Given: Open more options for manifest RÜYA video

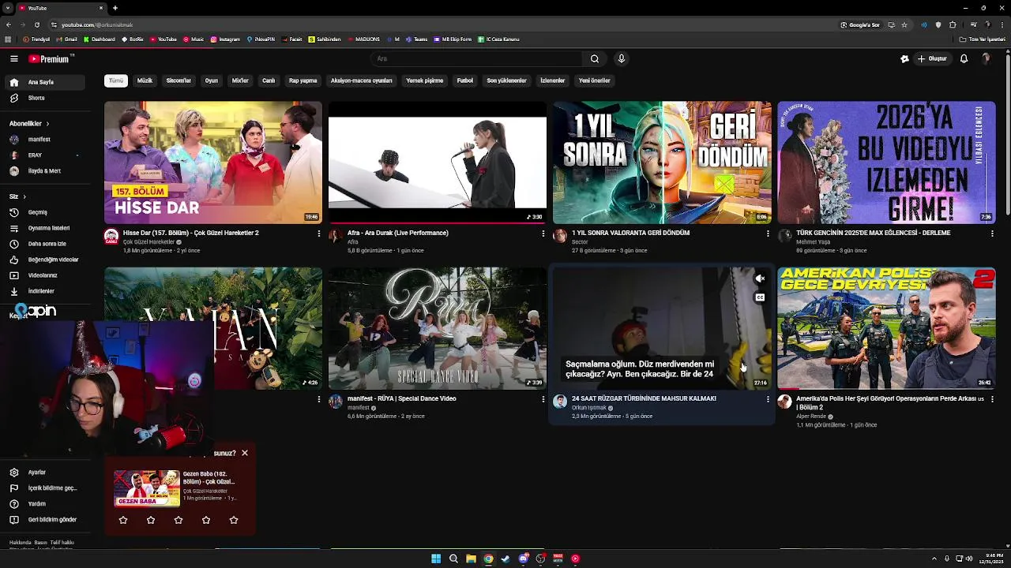Looking at the screenshot, I should click(x=543, y=399).
